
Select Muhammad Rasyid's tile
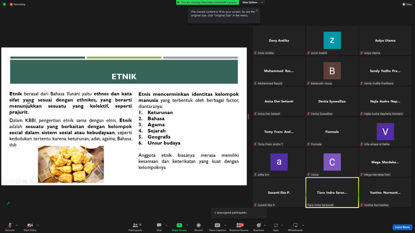click(279, 71)
